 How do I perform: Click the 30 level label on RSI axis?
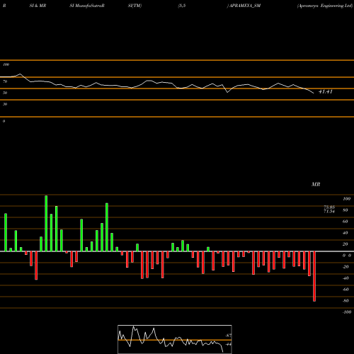tap(5, 104)
